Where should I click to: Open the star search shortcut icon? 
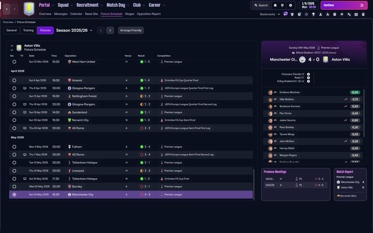349,14
